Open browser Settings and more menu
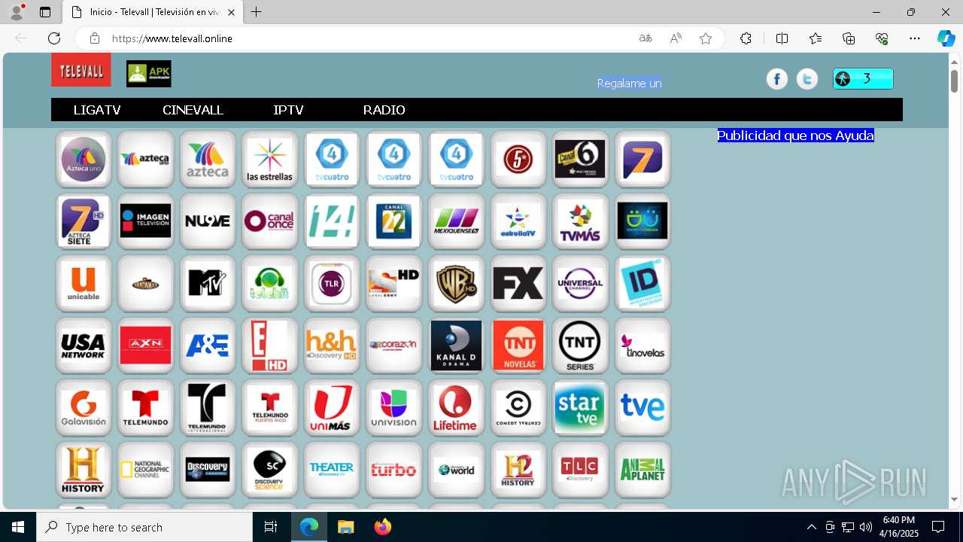This screenshot has width=963, height=542. click(915, 38)
